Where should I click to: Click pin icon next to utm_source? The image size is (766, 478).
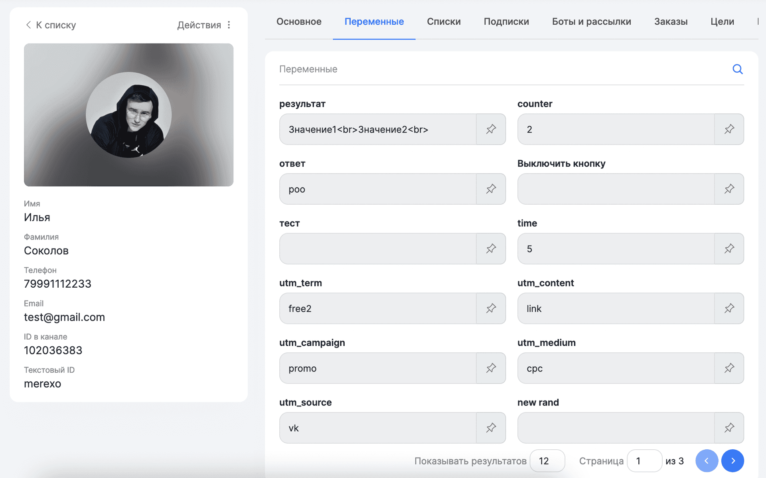491,428
